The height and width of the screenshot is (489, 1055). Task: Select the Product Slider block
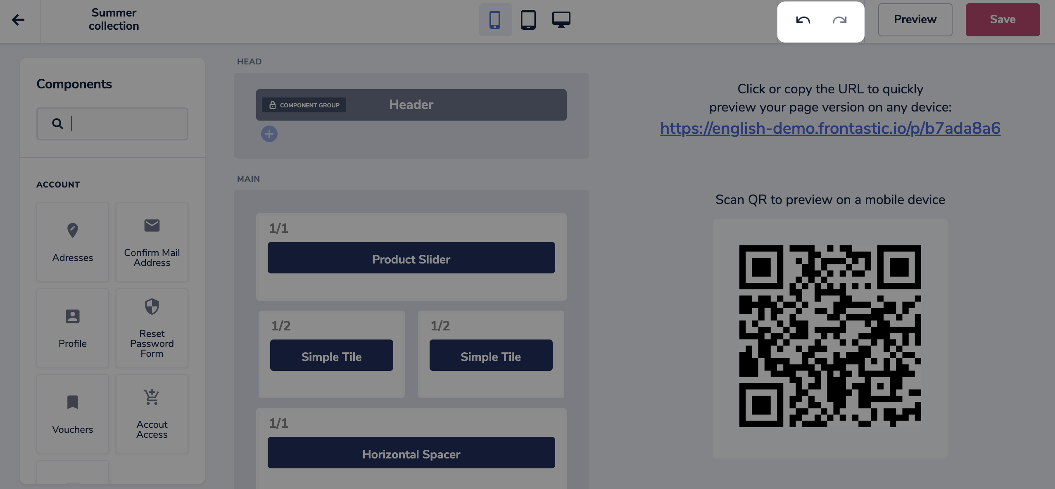(x=411, y=258)
